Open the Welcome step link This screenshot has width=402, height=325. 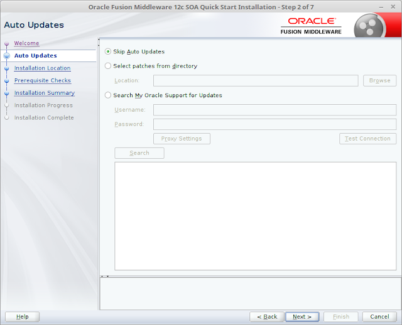click(x=26, y=43)
